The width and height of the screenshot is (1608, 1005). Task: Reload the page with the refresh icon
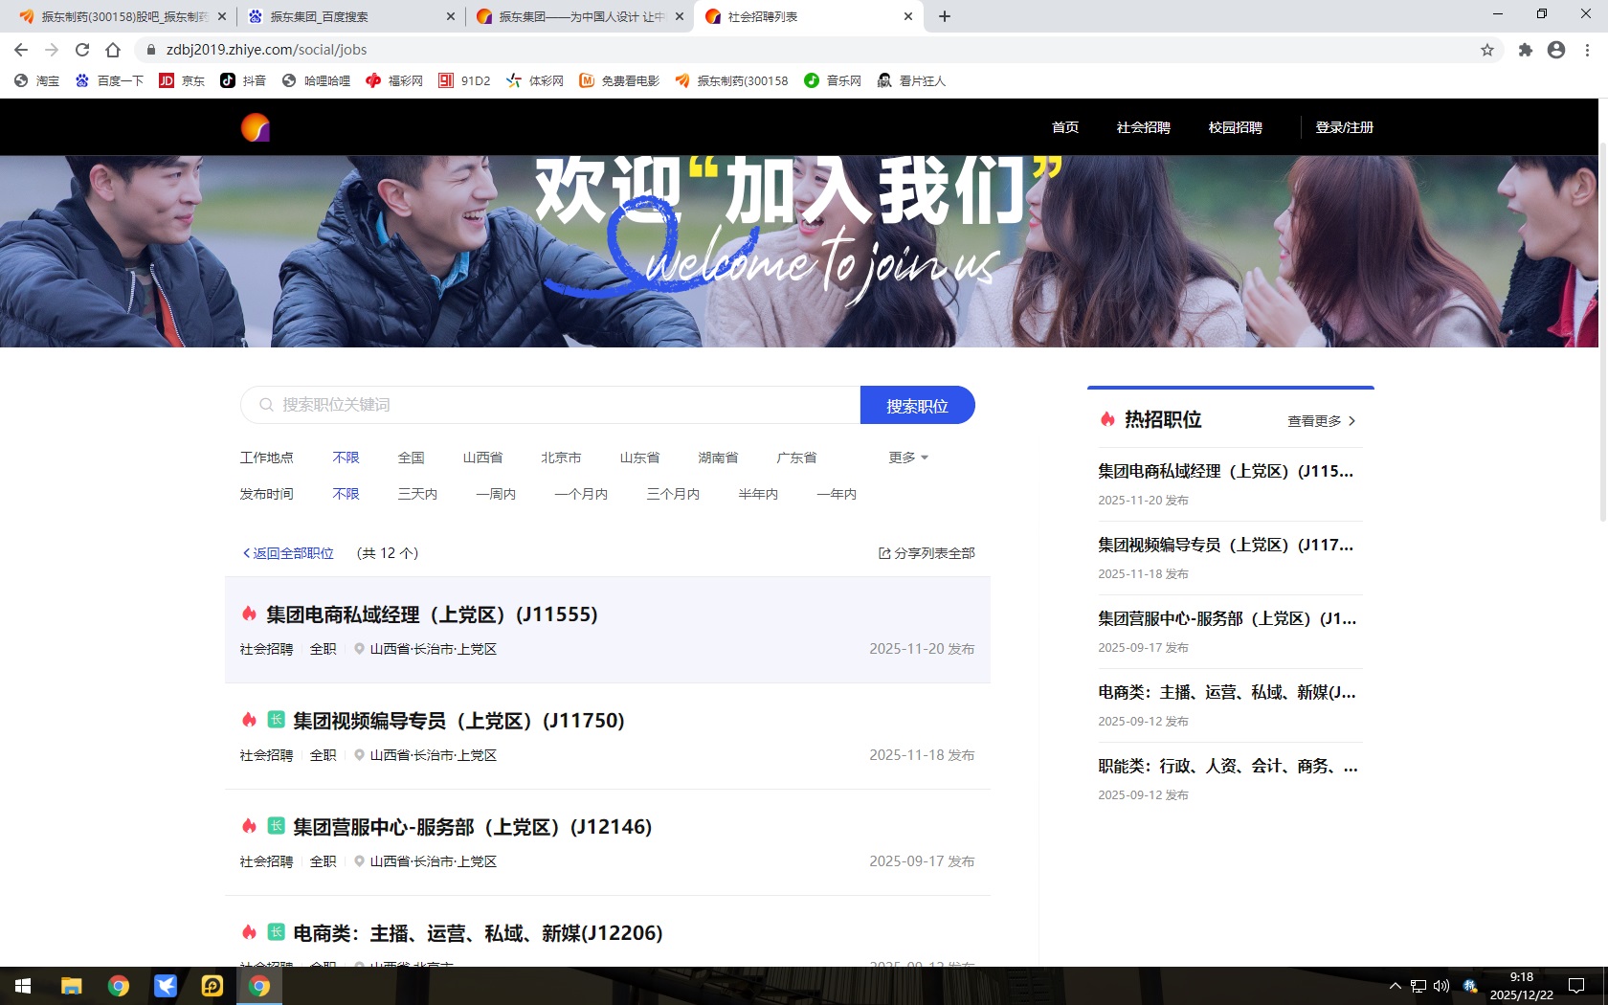click(x=82, y=50)
